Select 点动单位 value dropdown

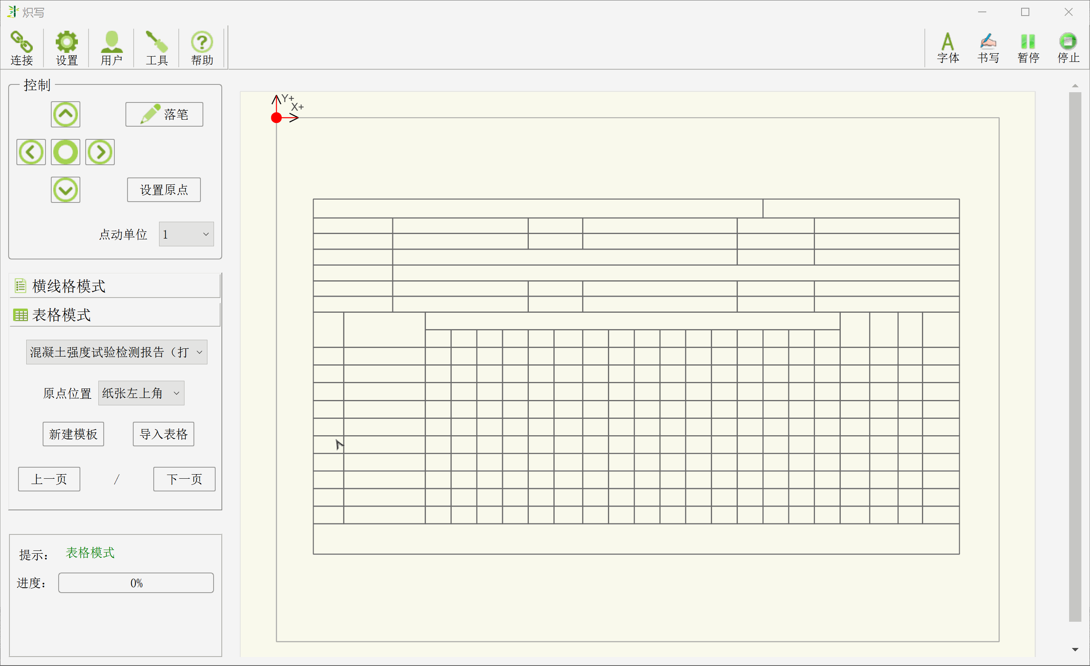coord(185,234)
